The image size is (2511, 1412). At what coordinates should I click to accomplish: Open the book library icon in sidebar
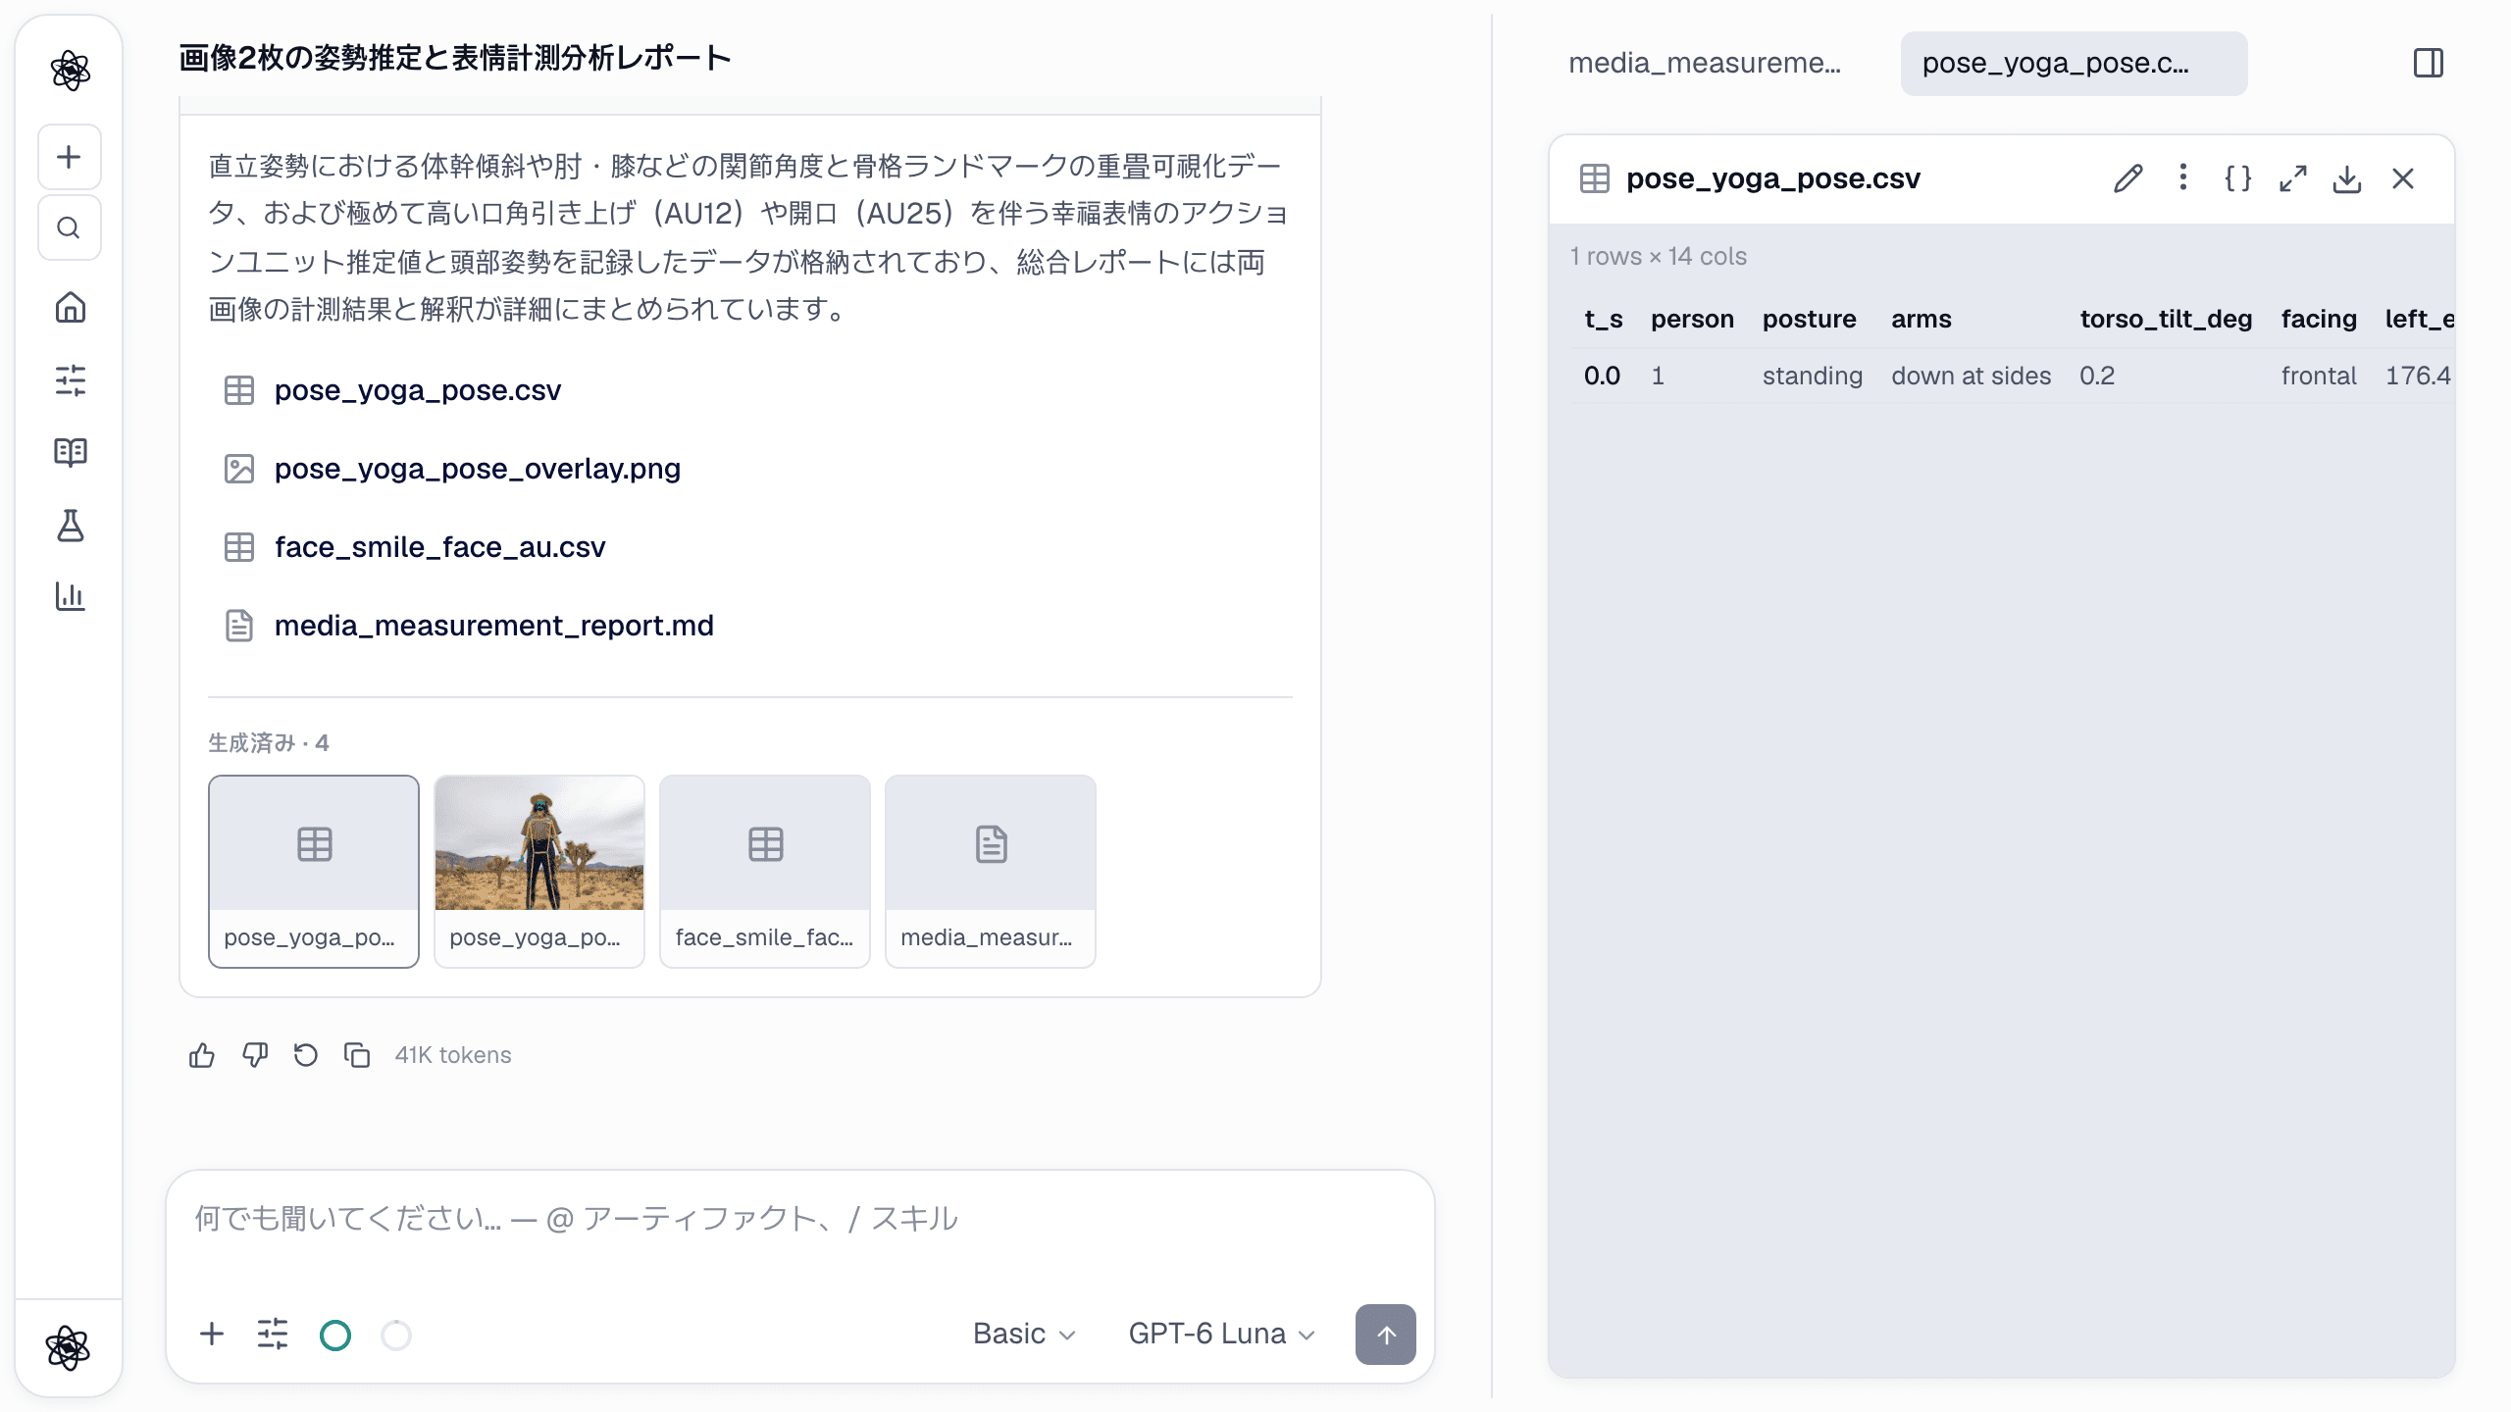coord(70,452)
